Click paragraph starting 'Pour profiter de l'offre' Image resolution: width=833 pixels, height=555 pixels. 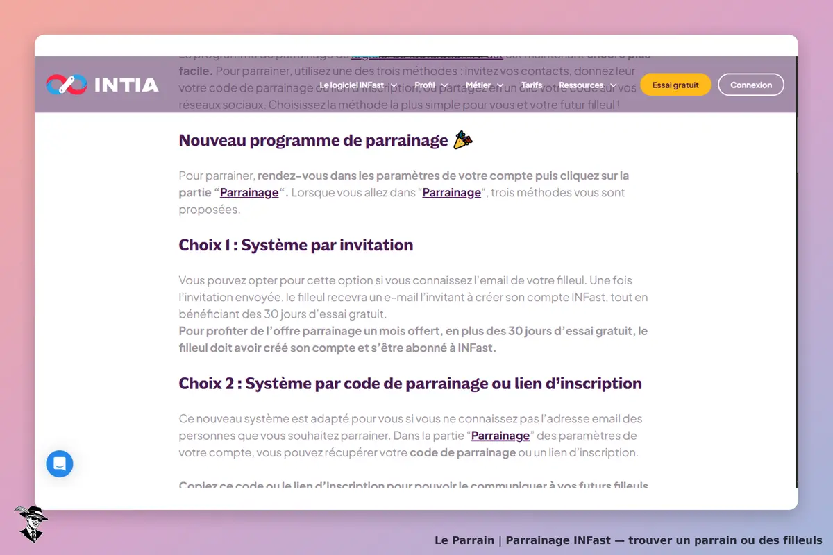(413, 340)
